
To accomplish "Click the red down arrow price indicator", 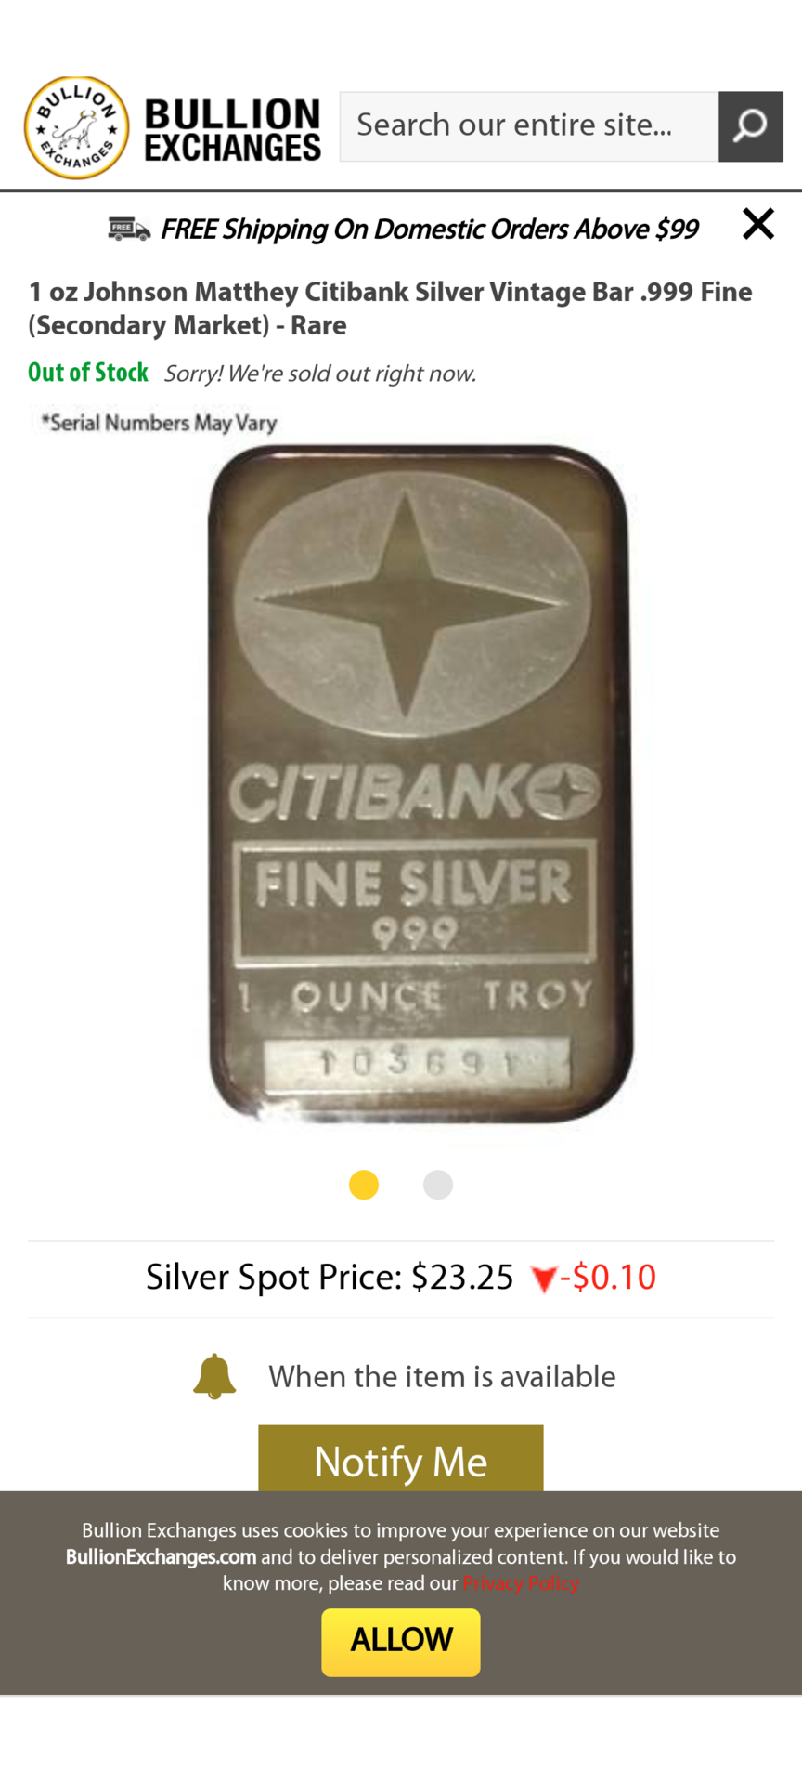I will 543,1279.
